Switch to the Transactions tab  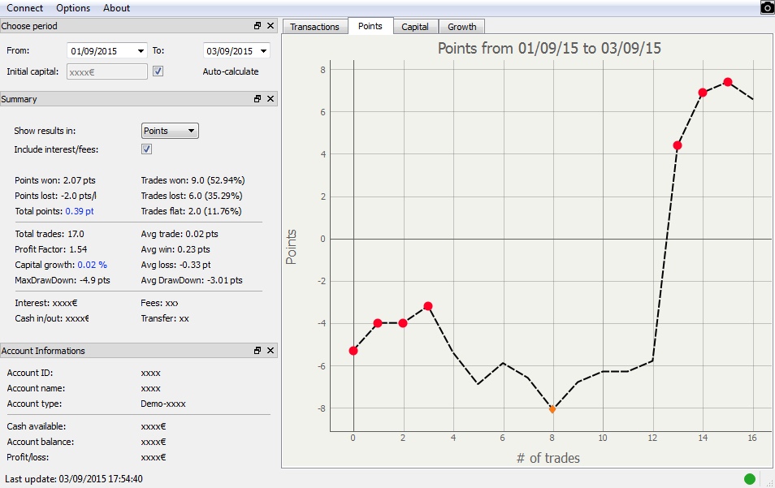pyautogui.click(x=315, y=27)
